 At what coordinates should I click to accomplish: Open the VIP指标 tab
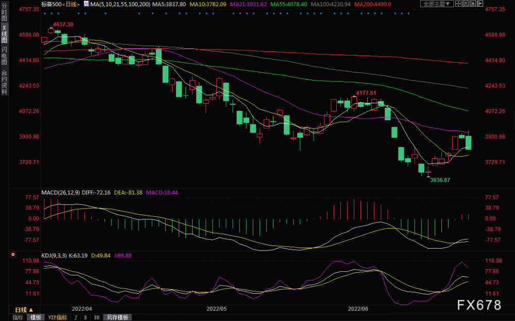pyautogui.click(x=58, y=317)
